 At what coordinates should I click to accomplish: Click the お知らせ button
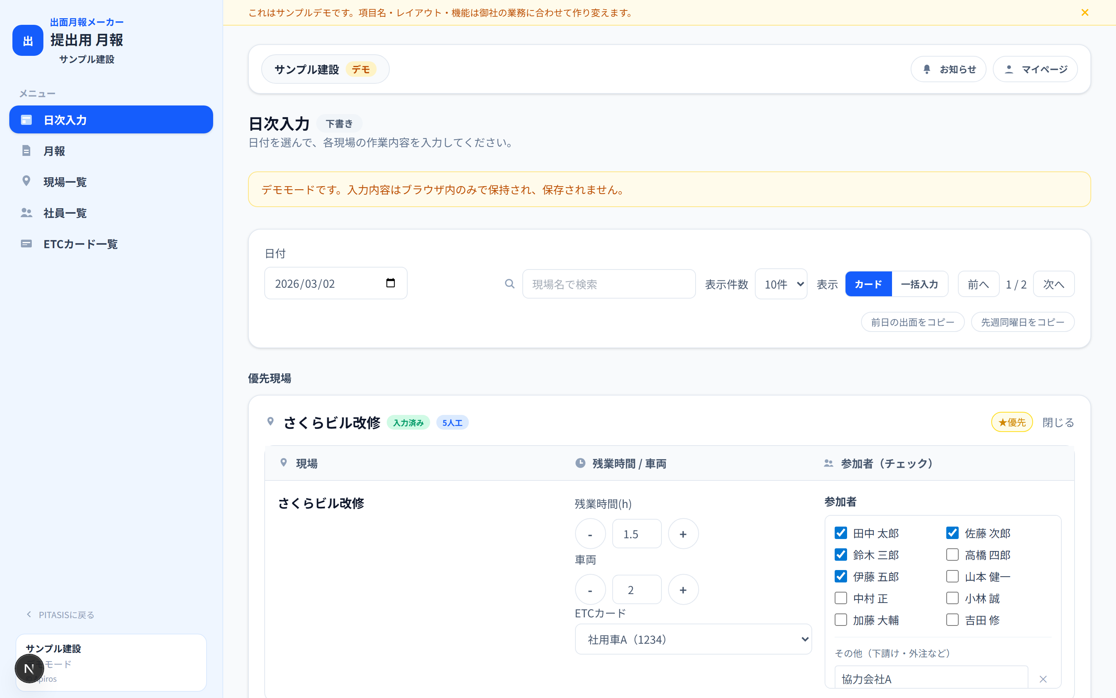[948, 69]
